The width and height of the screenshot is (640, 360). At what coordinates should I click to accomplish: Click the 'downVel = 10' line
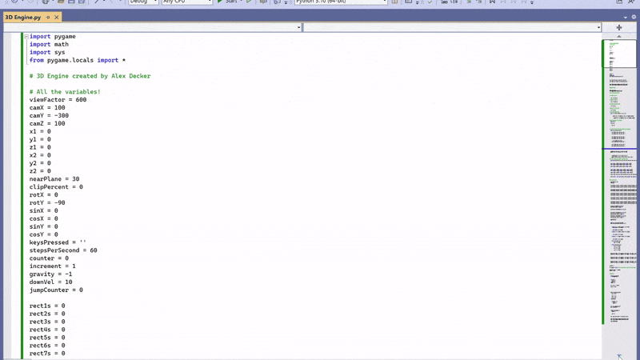pos(50,282)
